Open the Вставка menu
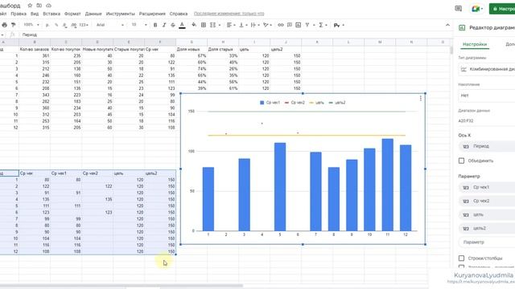The height and width of the screenshot is (289, 515). click(x=51, y=14)
